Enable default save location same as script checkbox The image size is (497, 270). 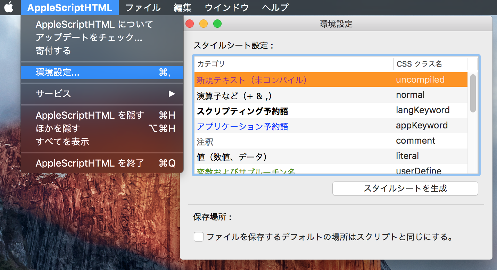(199, 237)
